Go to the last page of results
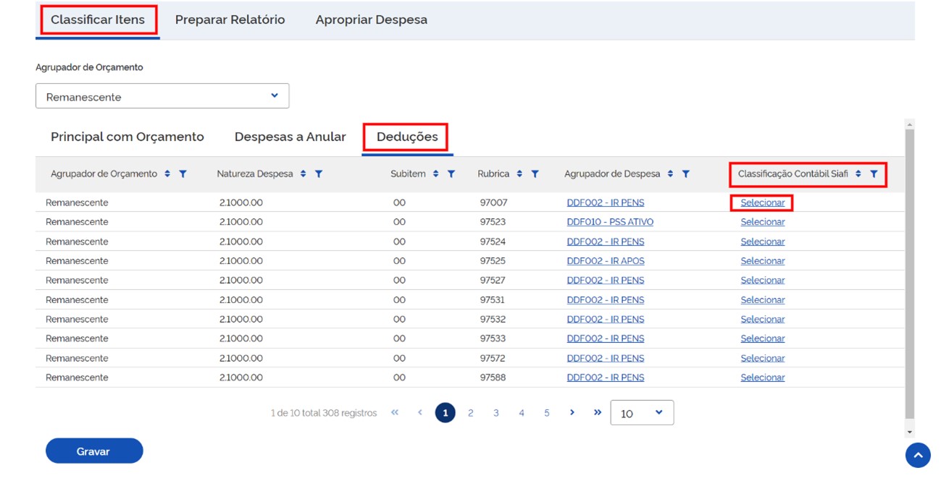 coord(597,412)
